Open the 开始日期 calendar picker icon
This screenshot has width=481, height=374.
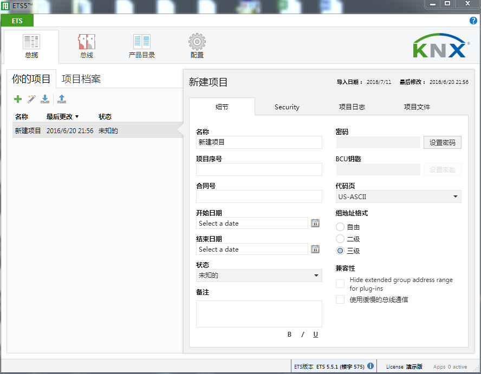pyautogui.click(x=315, y=223)
